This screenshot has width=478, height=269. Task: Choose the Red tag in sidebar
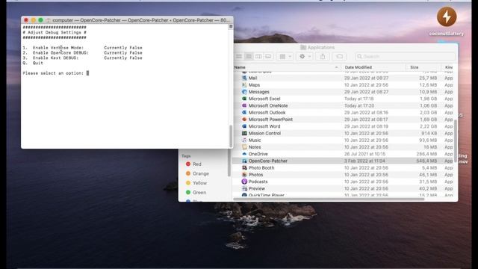pyautogui.click(x=194, y=164)
